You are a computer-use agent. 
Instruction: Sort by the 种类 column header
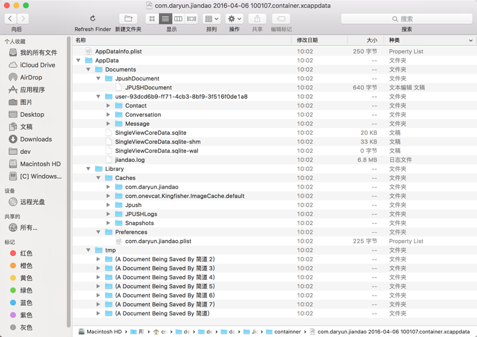coord(430,40)
